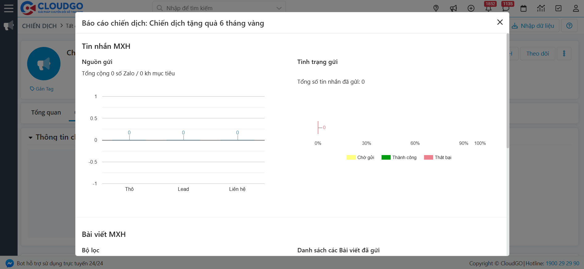
Task: Open the megaphone announcements icon
Action: [454, 8]
